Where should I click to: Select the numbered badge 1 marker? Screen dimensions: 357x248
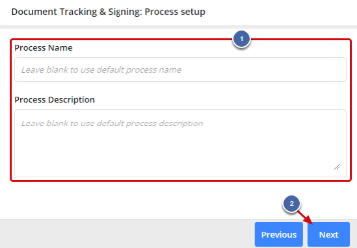pyautogui.click(x=241, y=39)
